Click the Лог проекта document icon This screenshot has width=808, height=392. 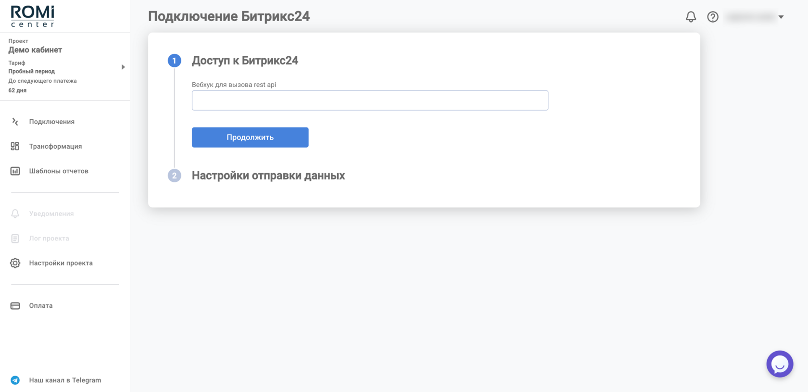pos(15,239)
